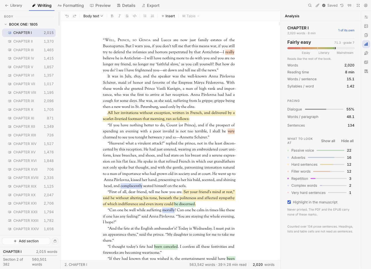Select CHAPTER XII in the sidebar
This screenshot has height=269, width=371.
tap(29, 127)
